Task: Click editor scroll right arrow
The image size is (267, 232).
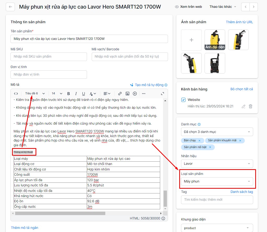Action: point(161,213)
